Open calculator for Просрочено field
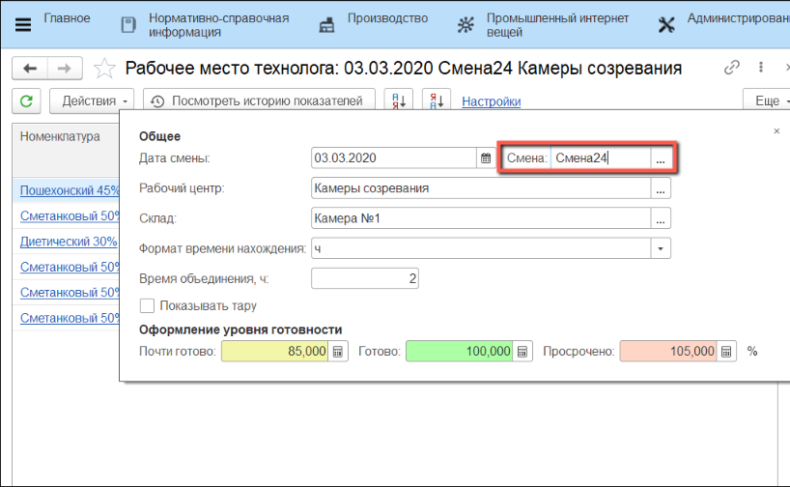Viewport: 790px width, 487px height. (x=727, y=353)
